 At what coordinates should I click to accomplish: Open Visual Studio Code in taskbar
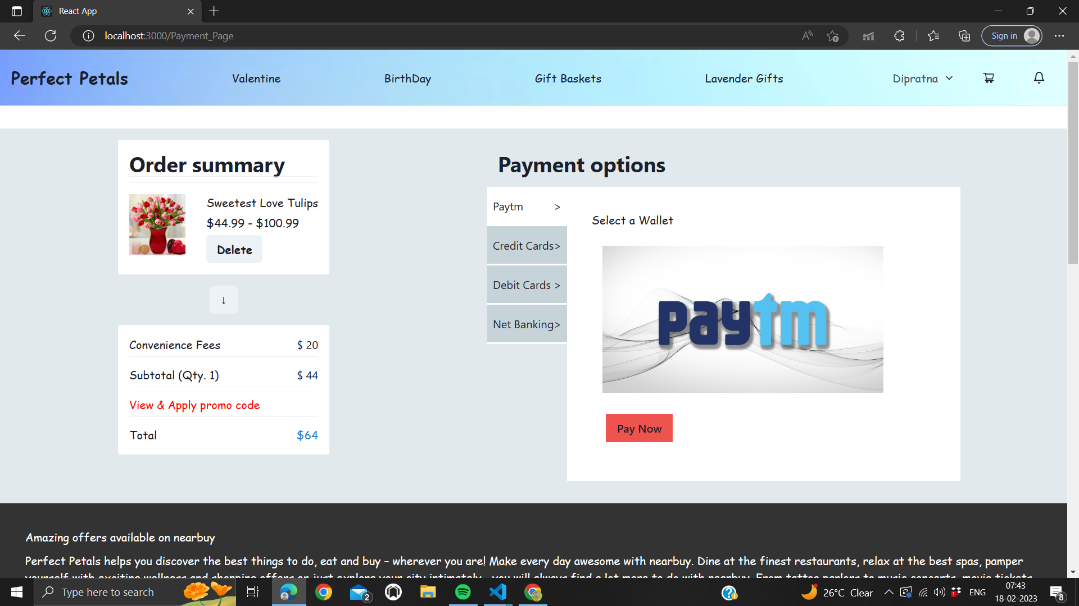498,592
